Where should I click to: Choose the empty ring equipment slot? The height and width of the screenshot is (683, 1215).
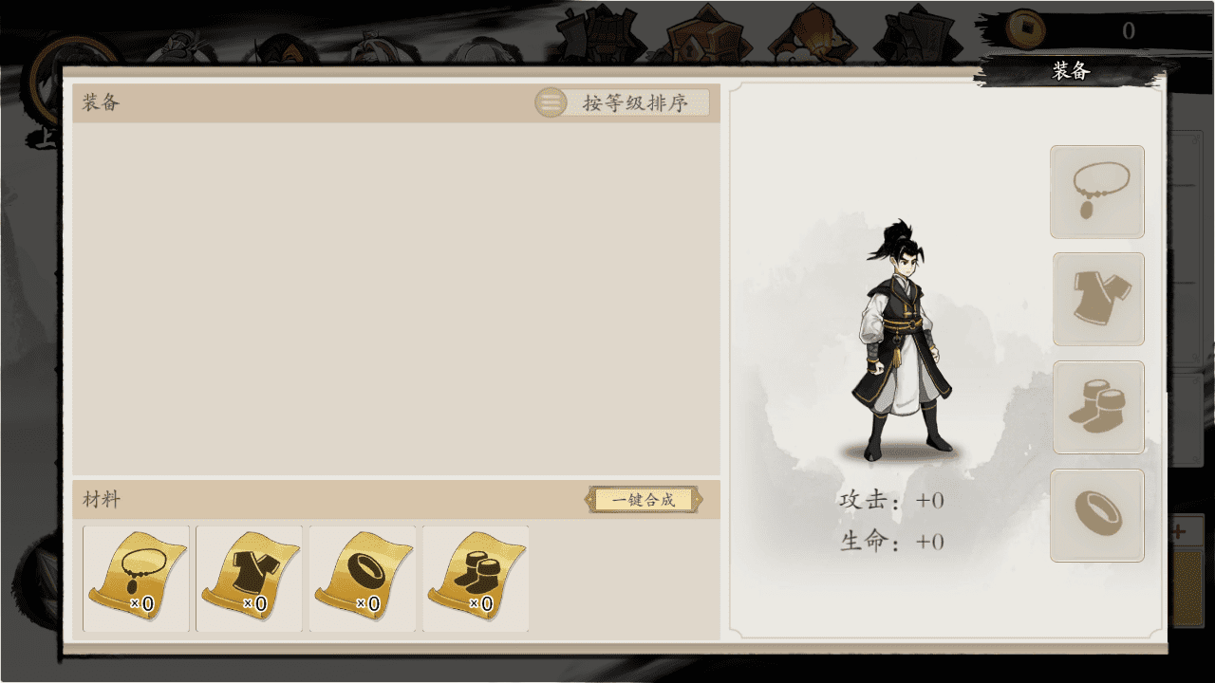(x=1097, y=515)
